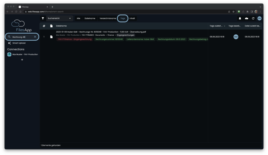
Task: Open the MM user profile avatar
Action: pyautogui.click(x=259, y=18)
